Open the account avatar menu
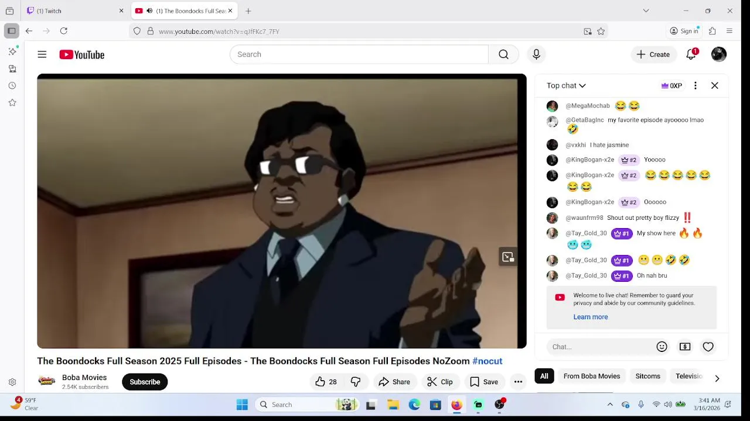 719,54
